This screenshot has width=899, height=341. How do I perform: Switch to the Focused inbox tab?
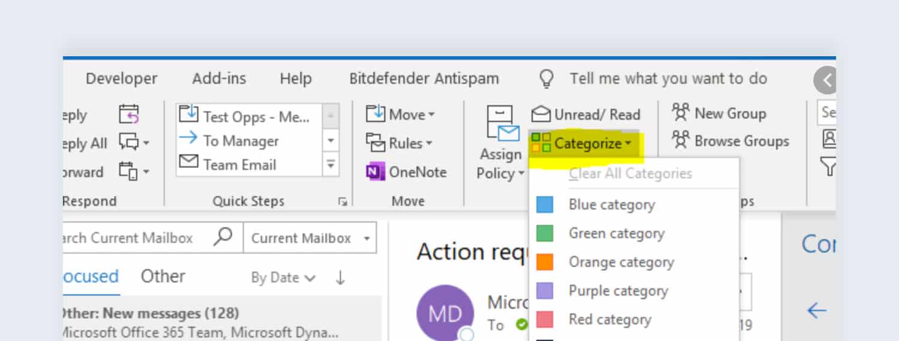tap(90, 277)
